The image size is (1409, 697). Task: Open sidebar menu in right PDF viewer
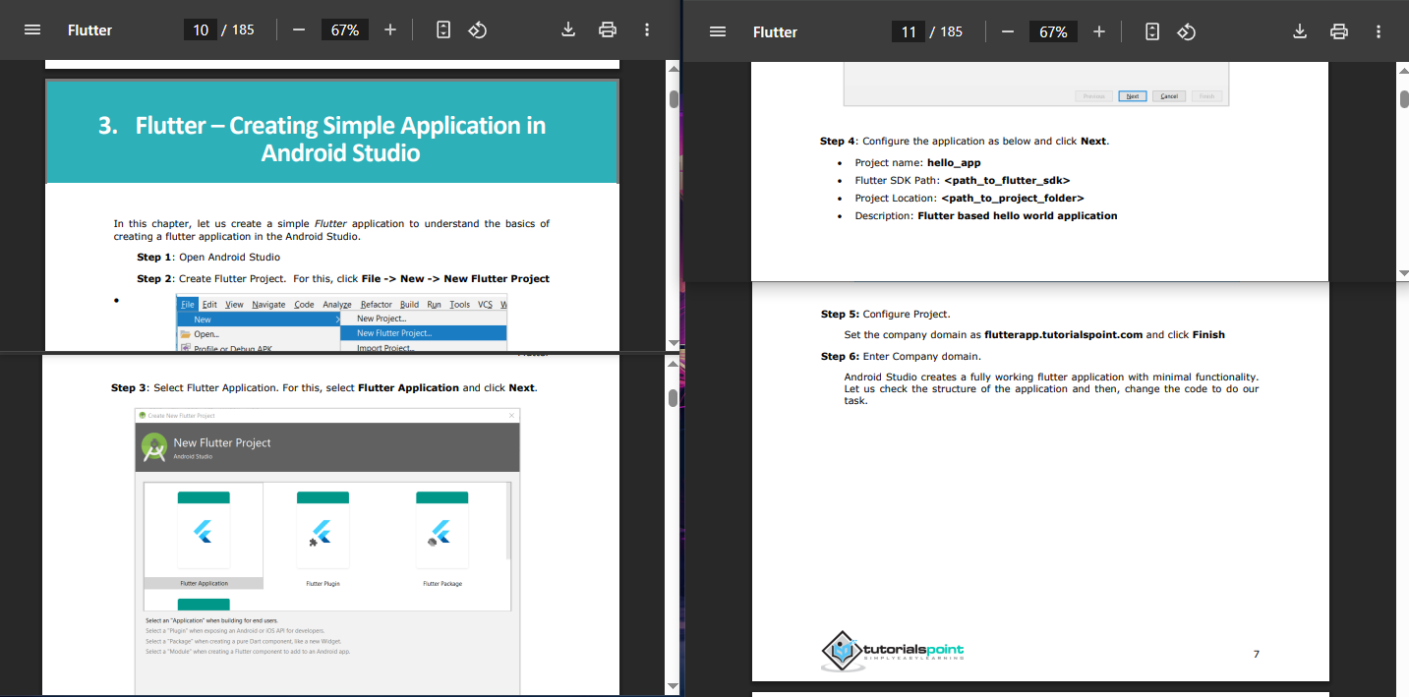718,31
